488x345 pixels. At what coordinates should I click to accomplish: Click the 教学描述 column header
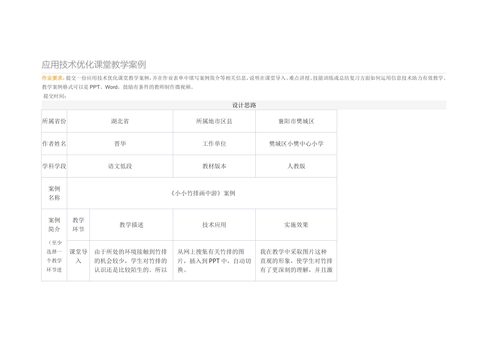[x=132, y=224]
